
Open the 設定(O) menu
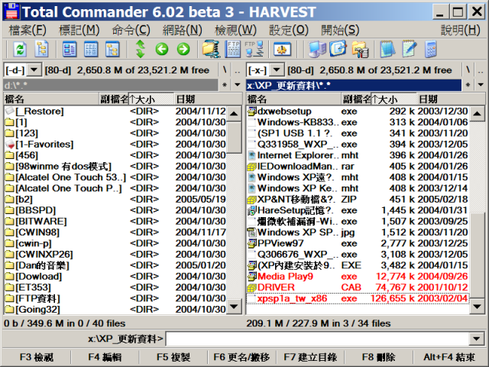pyautogui.click(x=289, y=31)
